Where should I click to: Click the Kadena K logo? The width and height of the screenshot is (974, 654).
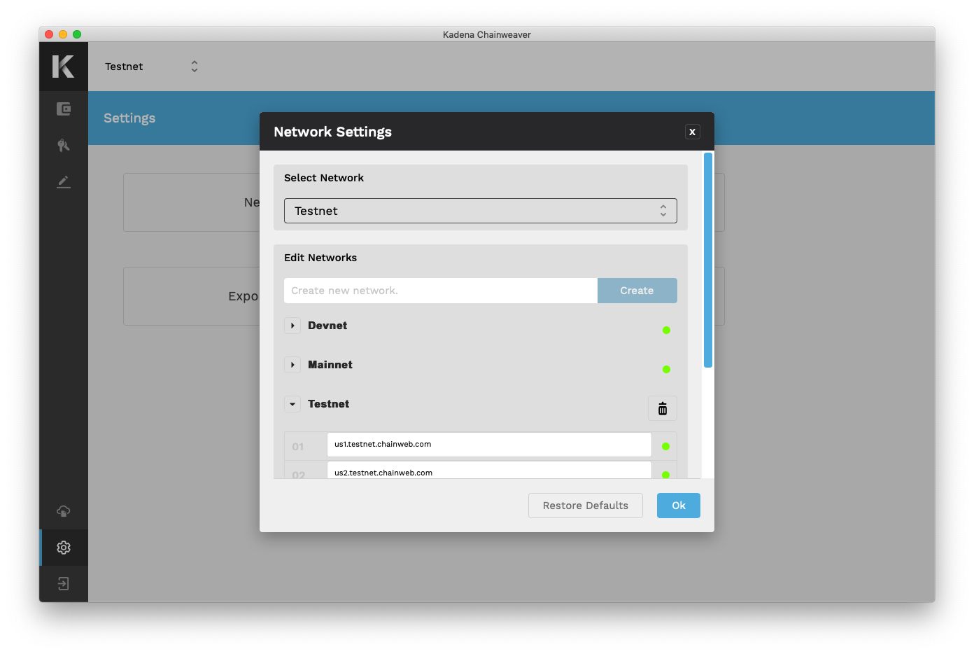point(63,67)
